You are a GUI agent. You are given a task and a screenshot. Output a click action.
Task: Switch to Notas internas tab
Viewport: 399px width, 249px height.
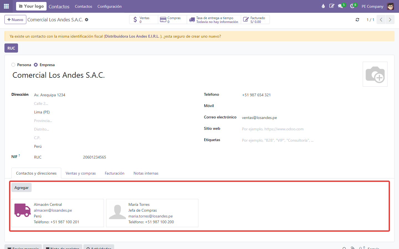click(x=146, y=173)
